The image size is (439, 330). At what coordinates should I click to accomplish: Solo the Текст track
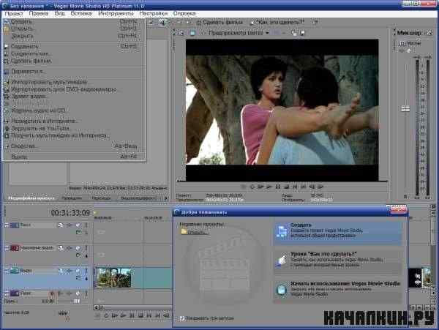(x=86, y=225)
